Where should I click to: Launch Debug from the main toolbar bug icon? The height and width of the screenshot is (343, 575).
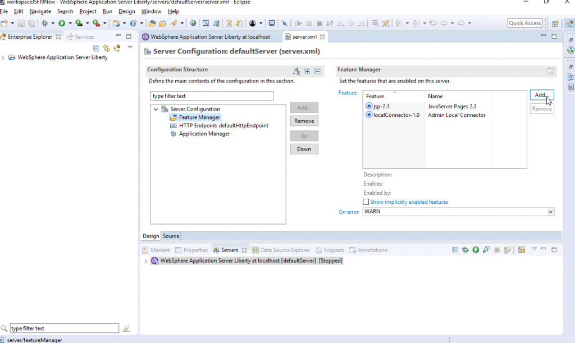[x=45, y=23]
